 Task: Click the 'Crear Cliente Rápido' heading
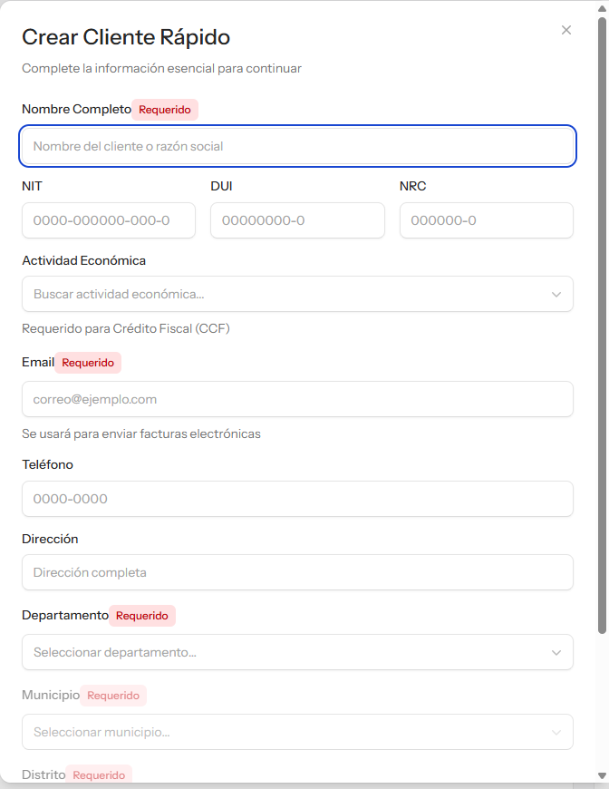tap(126, 37)
